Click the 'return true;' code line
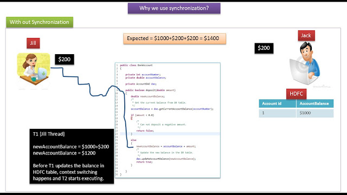Image resolution: width=347 pixels, height=195 pixels. (x=144, y=162)
